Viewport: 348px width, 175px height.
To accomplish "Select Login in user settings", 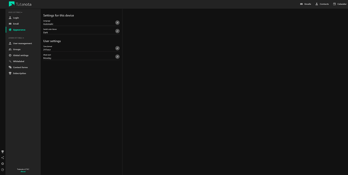I will coord(16,18).
